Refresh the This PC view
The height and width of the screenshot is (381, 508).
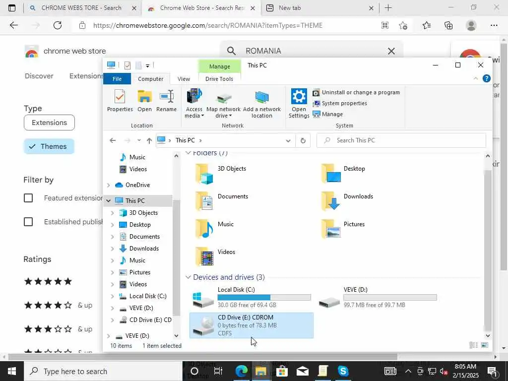pyautogui.click(x=303, y=140)
